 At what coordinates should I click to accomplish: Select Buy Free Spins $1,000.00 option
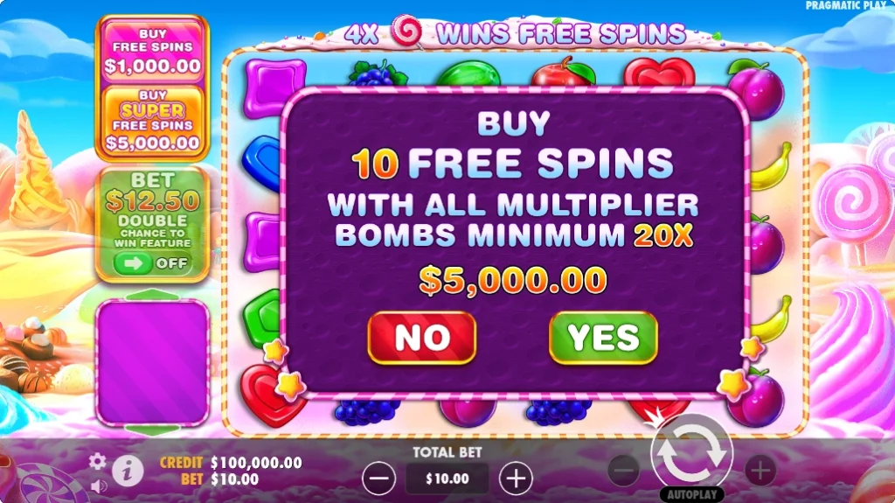pyautogui.click(x=152, y=51)
